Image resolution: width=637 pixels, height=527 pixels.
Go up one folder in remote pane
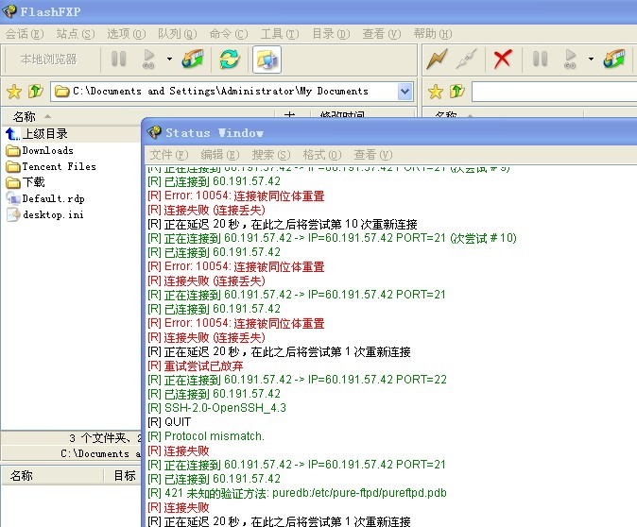pos(457,92)
